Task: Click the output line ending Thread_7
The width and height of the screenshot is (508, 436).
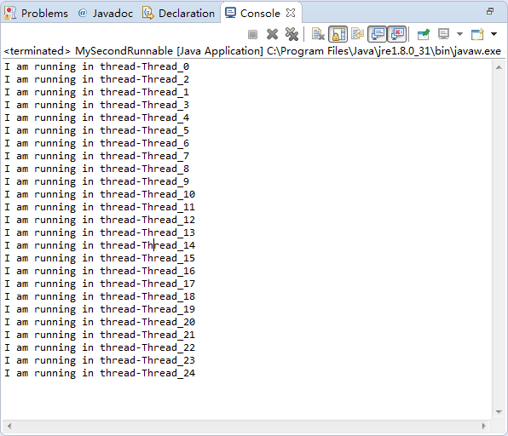Action: (x=96, y=156)
